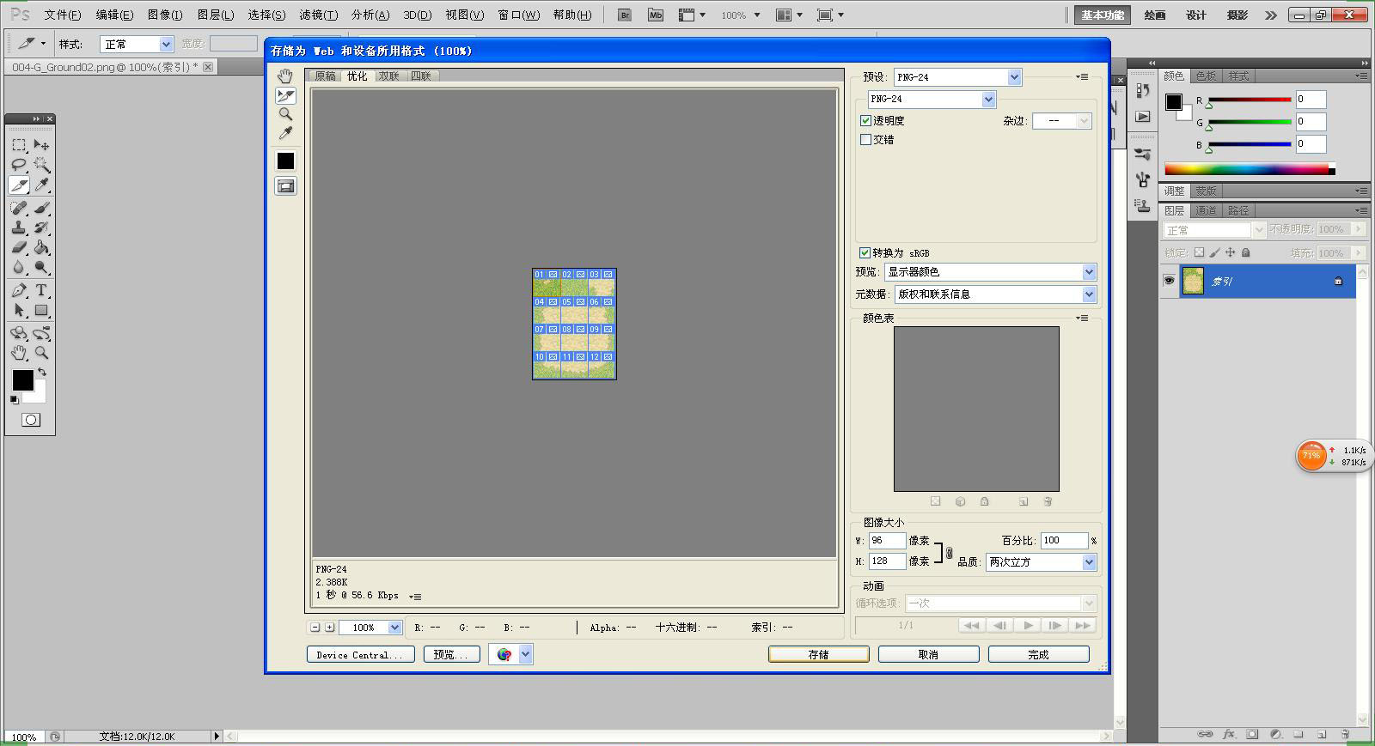
Task: Select the Slice Select tool in the dialog
Action: point(285,95)
